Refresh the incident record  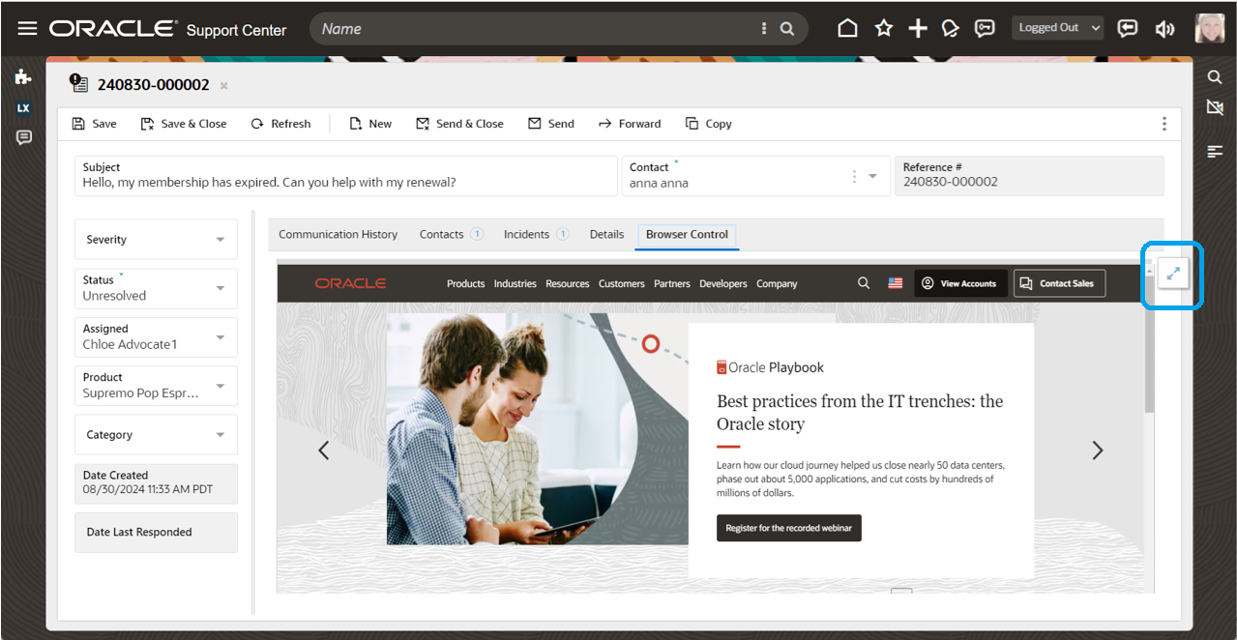coord(280,124)
